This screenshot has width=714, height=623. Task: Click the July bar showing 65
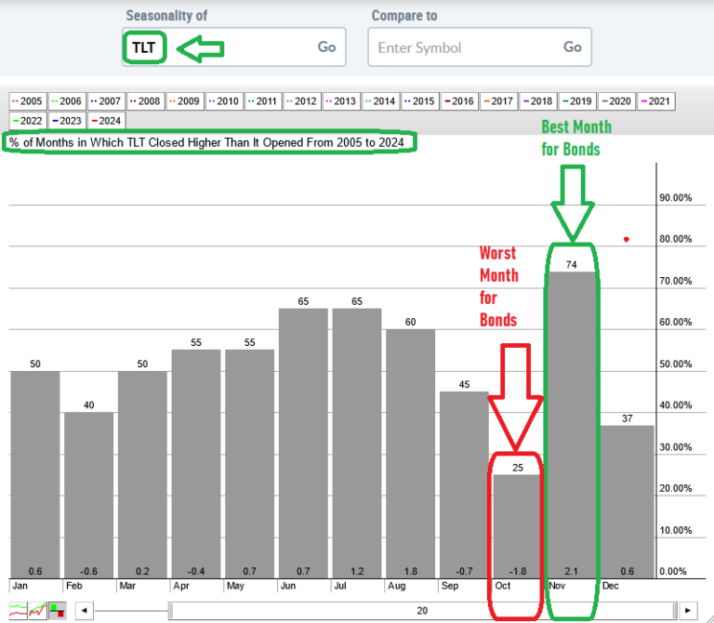(357, 444)
